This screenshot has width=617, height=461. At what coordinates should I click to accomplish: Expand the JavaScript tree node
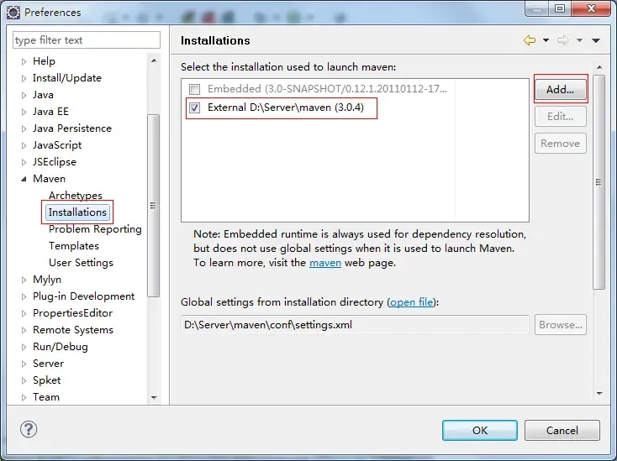click(x=24, y=145)
